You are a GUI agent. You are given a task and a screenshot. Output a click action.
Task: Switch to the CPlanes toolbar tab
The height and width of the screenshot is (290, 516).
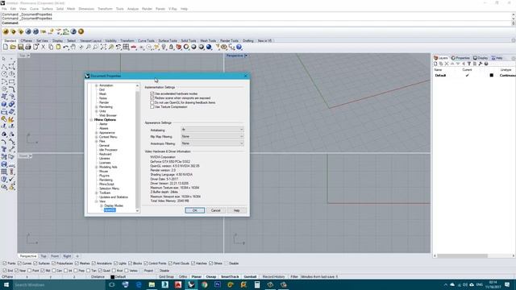point(27,41)
